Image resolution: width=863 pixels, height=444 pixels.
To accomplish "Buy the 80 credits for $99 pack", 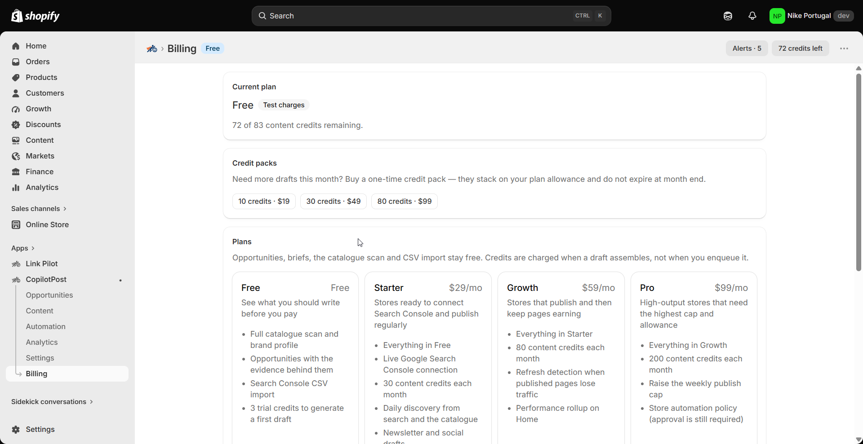I will click(405, 202).
